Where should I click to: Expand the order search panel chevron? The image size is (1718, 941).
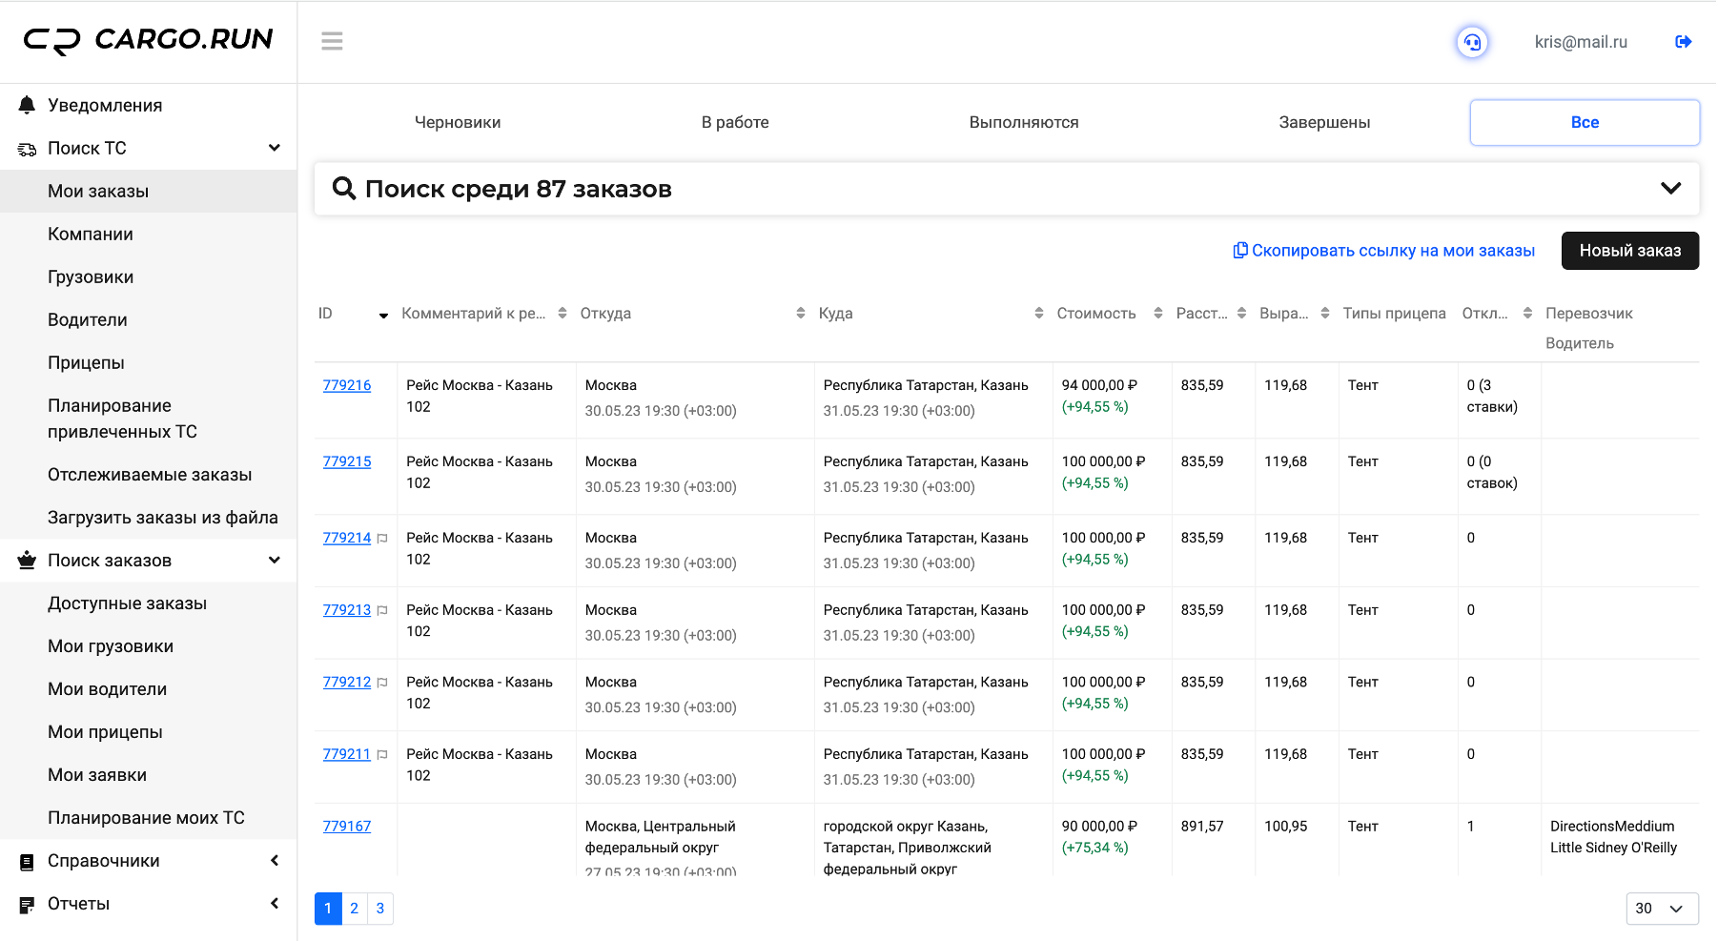[x=1670, y=189]
